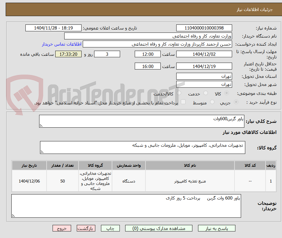Click the 'تاریخ نیاز' column header

pyautogui.click(x=29, y=166)
